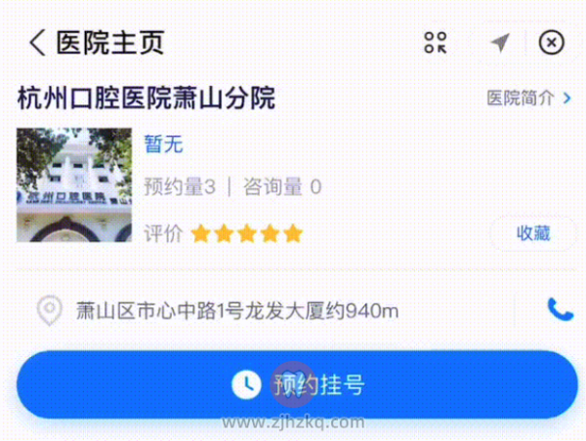Go back using the left arrow
Image resolution: width=586 pixels, height=441 pixels.
coord(37,43)
